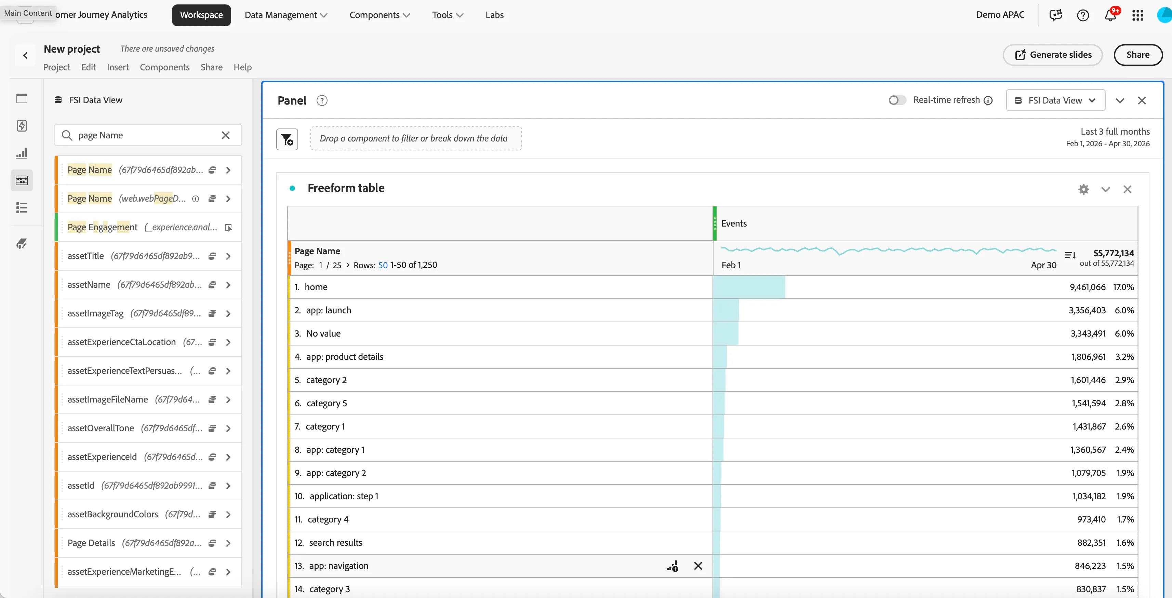Expand the Page Details component chevron
The image size is (1172, 598).
coord(228,543)
